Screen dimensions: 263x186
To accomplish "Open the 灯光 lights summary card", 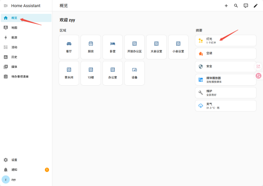I will pos(225,40).
